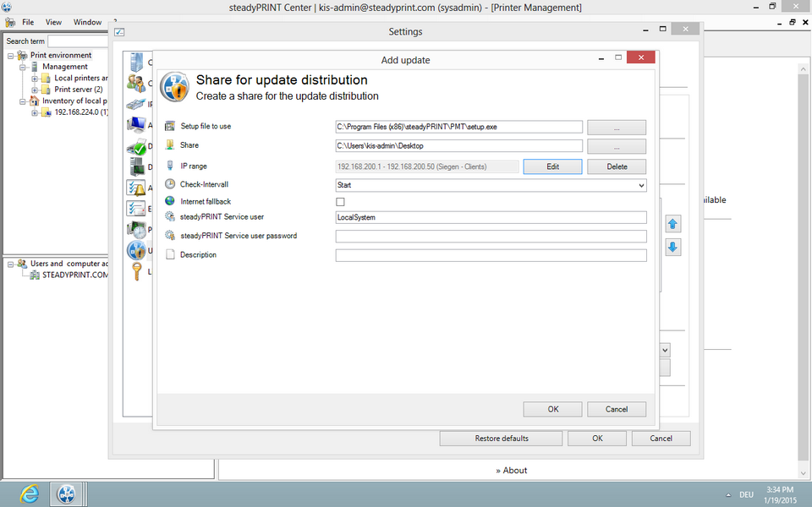Click the Description input field
This screenshot has height=507, width=812.
pyautogui.click(x=491, y=255)
